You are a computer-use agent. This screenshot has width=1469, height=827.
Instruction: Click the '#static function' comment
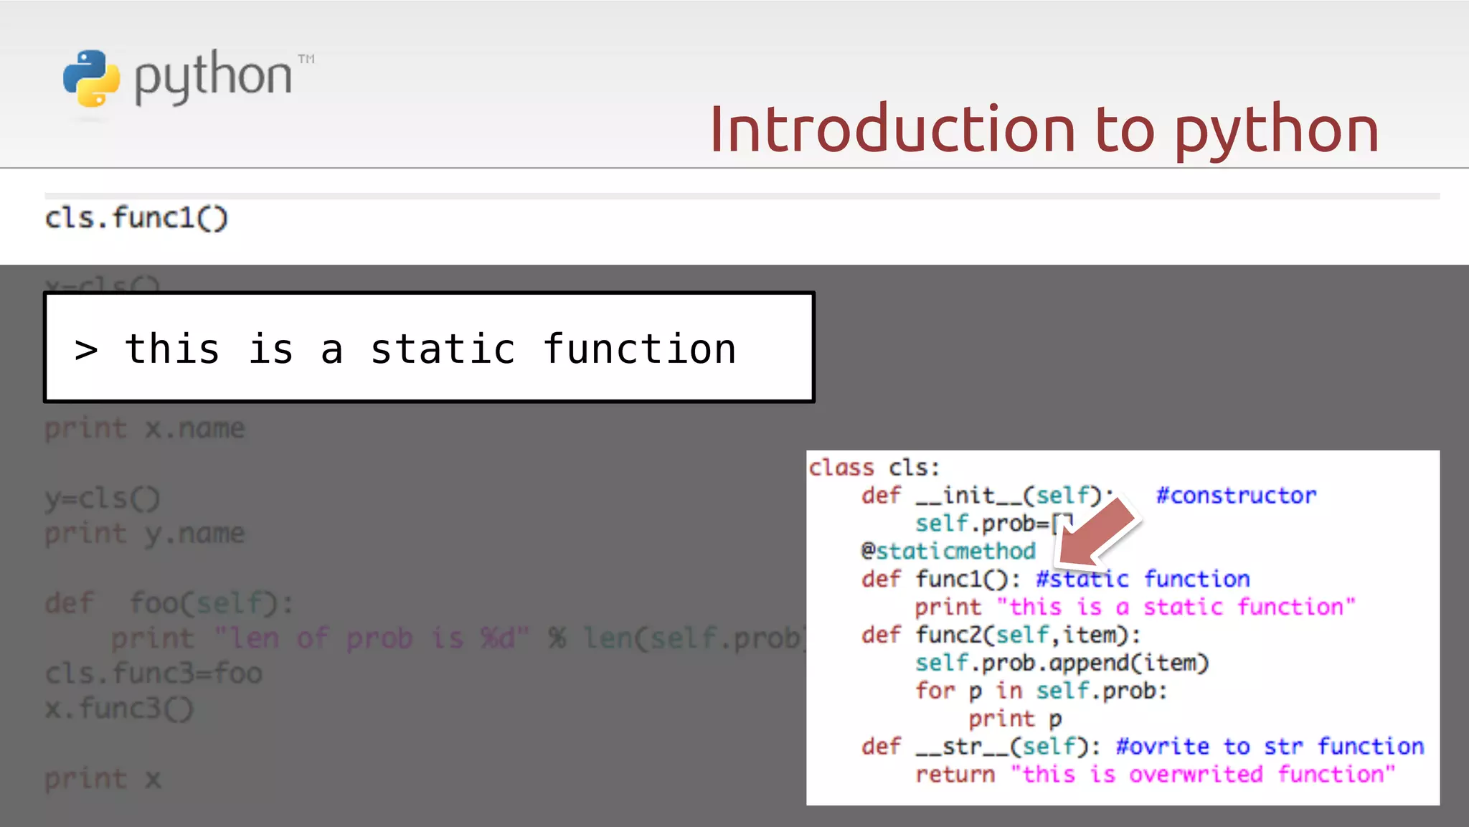pos(1143,579)
